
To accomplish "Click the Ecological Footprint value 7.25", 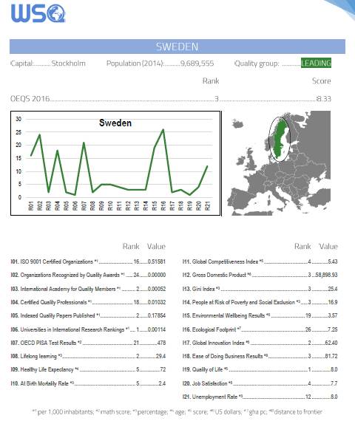I will pyautogui.click(x=332, y=329).
